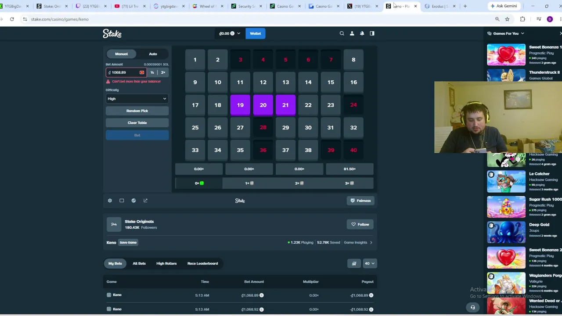Click the address bar URL stake.com/casino/games/keno
Image resolution: width=562 pixels, height=316 pixels.
(60, 19)
